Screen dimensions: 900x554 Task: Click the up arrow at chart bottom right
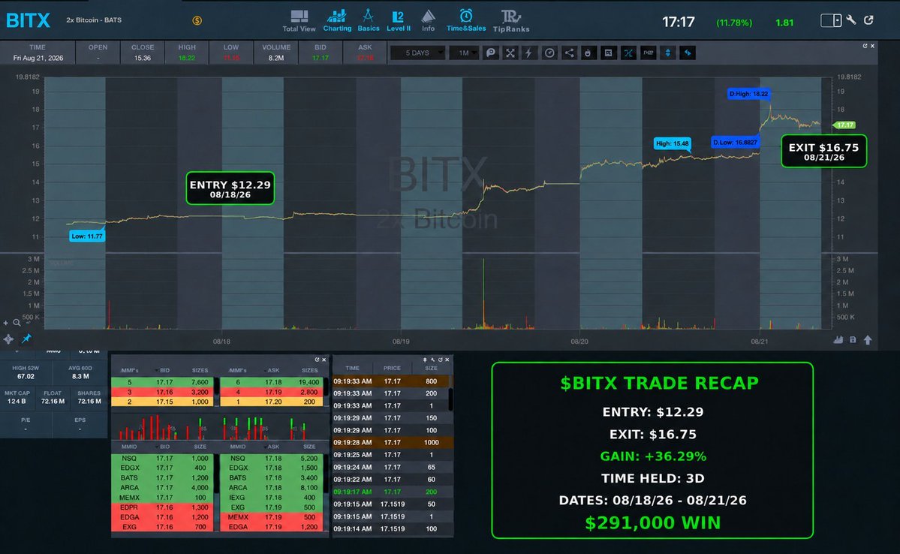868,340
